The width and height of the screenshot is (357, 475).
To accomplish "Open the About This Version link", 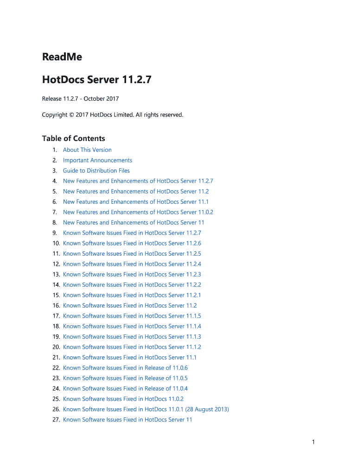I will (87, 150).
